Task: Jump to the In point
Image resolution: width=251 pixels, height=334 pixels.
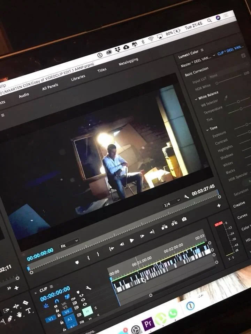Action: coord(111,248)
